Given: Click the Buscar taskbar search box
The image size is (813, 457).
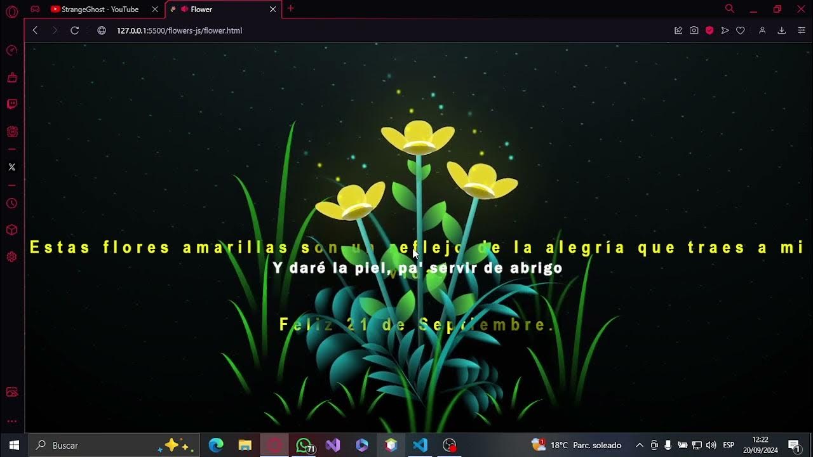Looking at the screenshot, I should point(115,445).
